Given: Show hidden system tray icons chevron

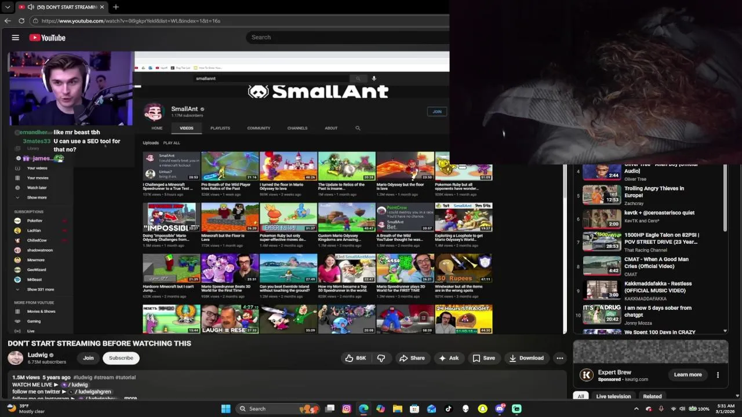Looking at the screenshot, I should (x=636, y=409).
